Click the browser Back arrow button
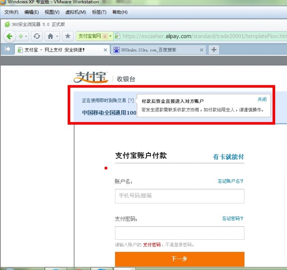287x270 pixels. click(9, 36)
